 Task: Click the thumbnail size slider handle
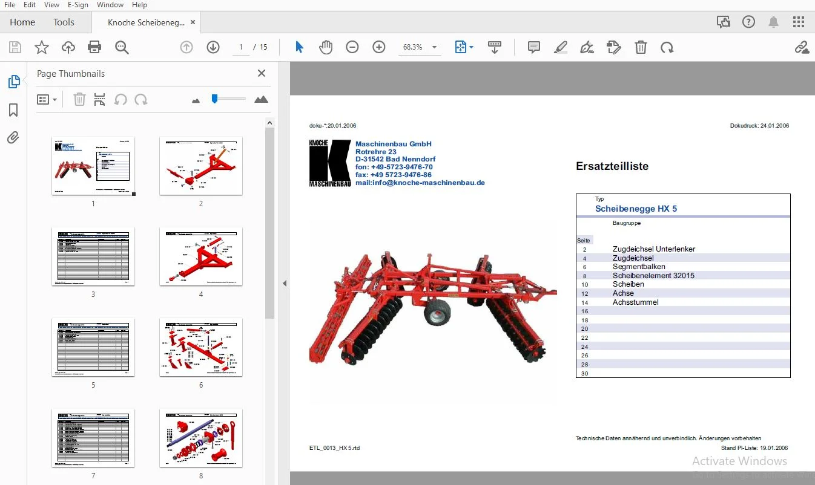click(x=214, y=98)
